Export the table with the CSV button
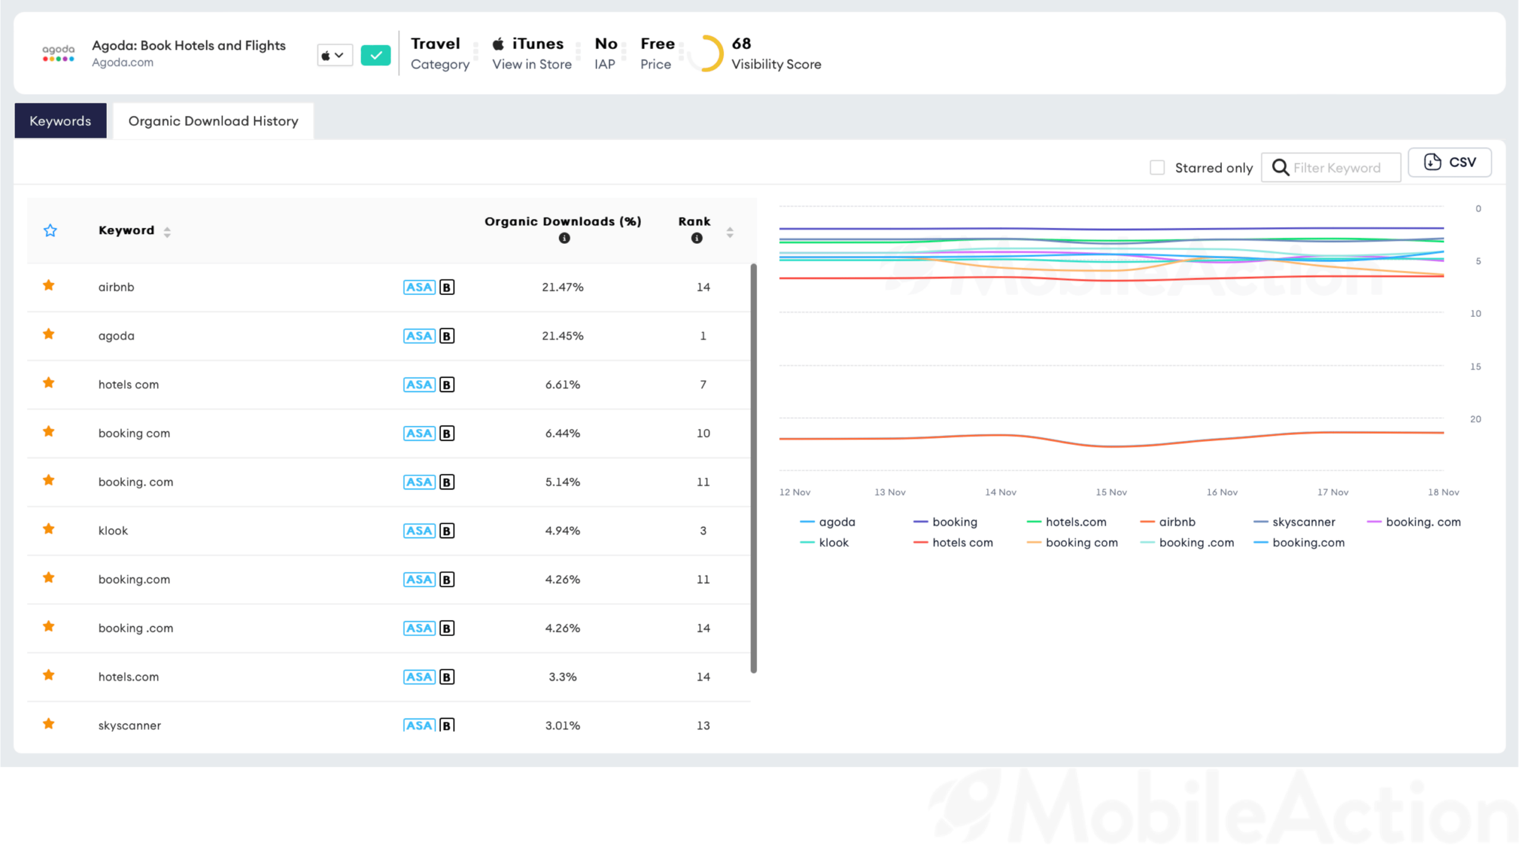The height and width of the screenshot is (846, 1519). 1450,163
